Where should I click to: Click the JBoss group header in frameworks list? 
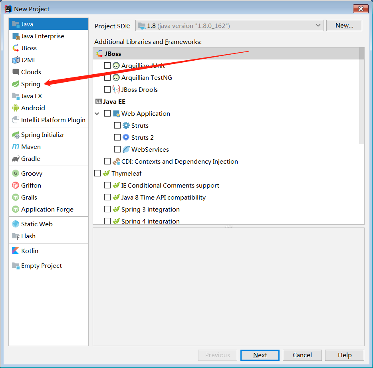click(x=226, y=53)
